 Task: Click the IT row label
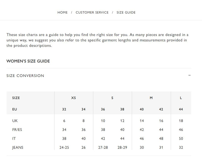(14, 139)
